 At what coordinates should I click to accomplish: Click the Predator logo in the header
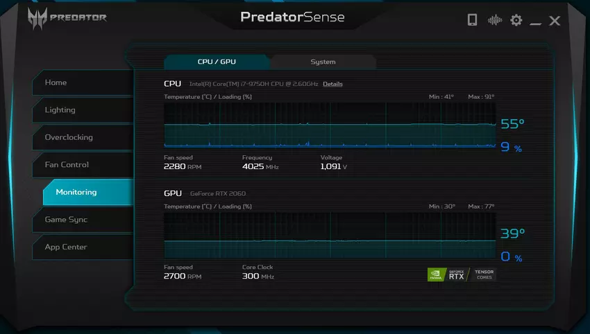coord(67,17)
